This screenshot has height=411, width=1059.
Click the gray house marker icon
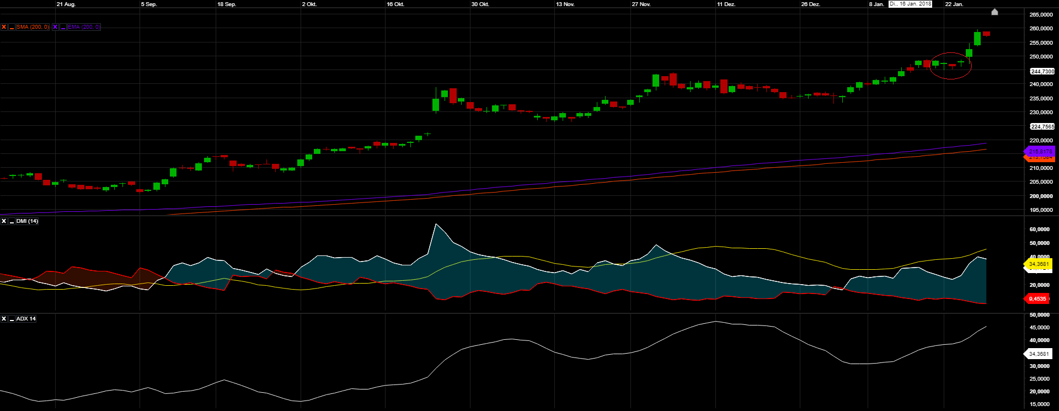[x=994, y=12]
